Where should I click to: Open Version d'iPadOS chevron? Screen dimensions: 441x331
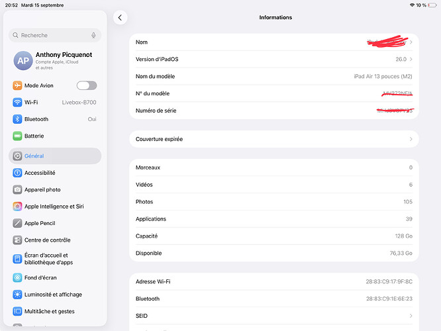[x=411, y=60]
